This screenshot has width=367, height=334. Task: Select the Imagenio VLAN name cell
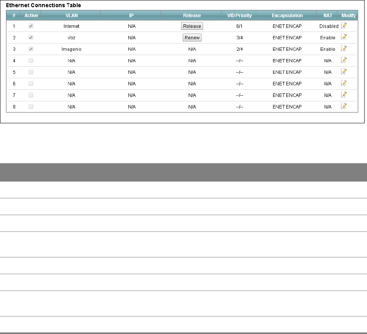(x=72, y=49)
